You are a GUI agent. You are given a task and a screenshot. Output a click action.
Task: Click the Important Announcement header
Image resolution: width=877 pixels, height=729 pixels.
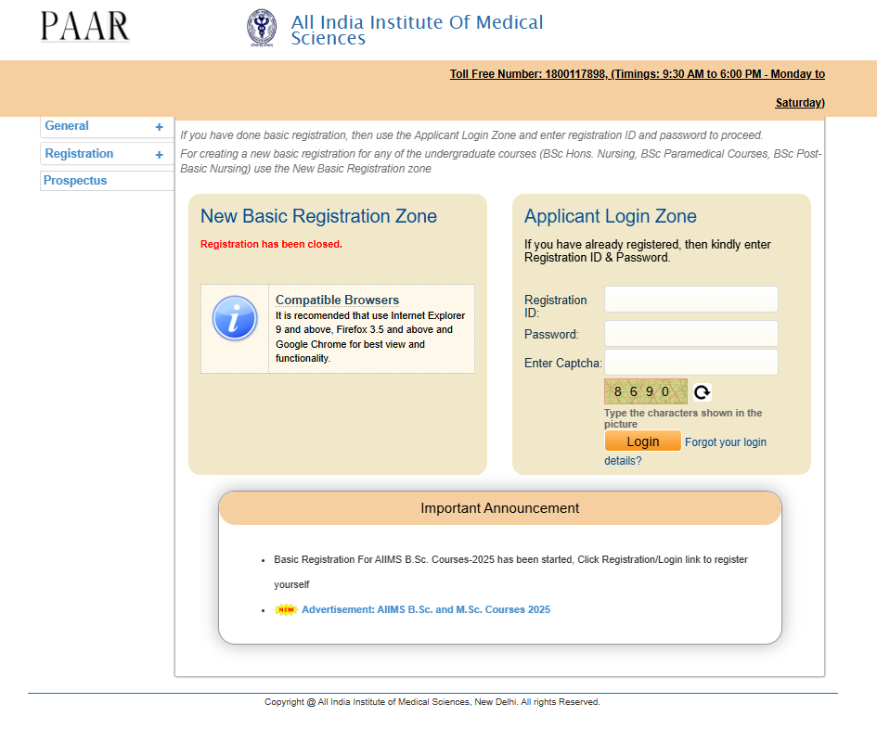click(x=499, y=508)
